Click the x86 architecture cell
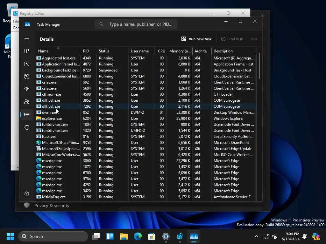The width and height of the screenshot is (326, 244). point(197,149)
